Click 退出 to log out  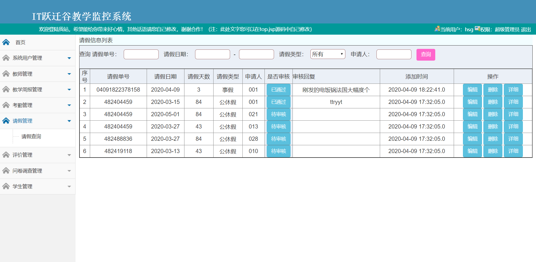tap(526, 29)
